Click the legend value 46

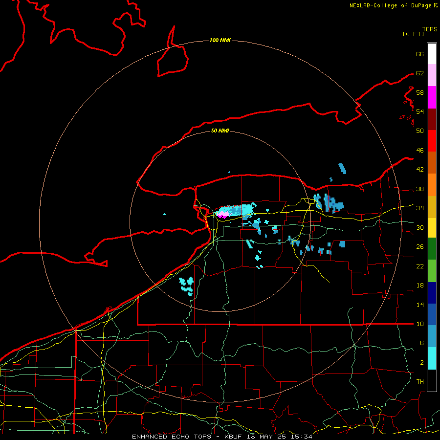click(x=420, y=151)
